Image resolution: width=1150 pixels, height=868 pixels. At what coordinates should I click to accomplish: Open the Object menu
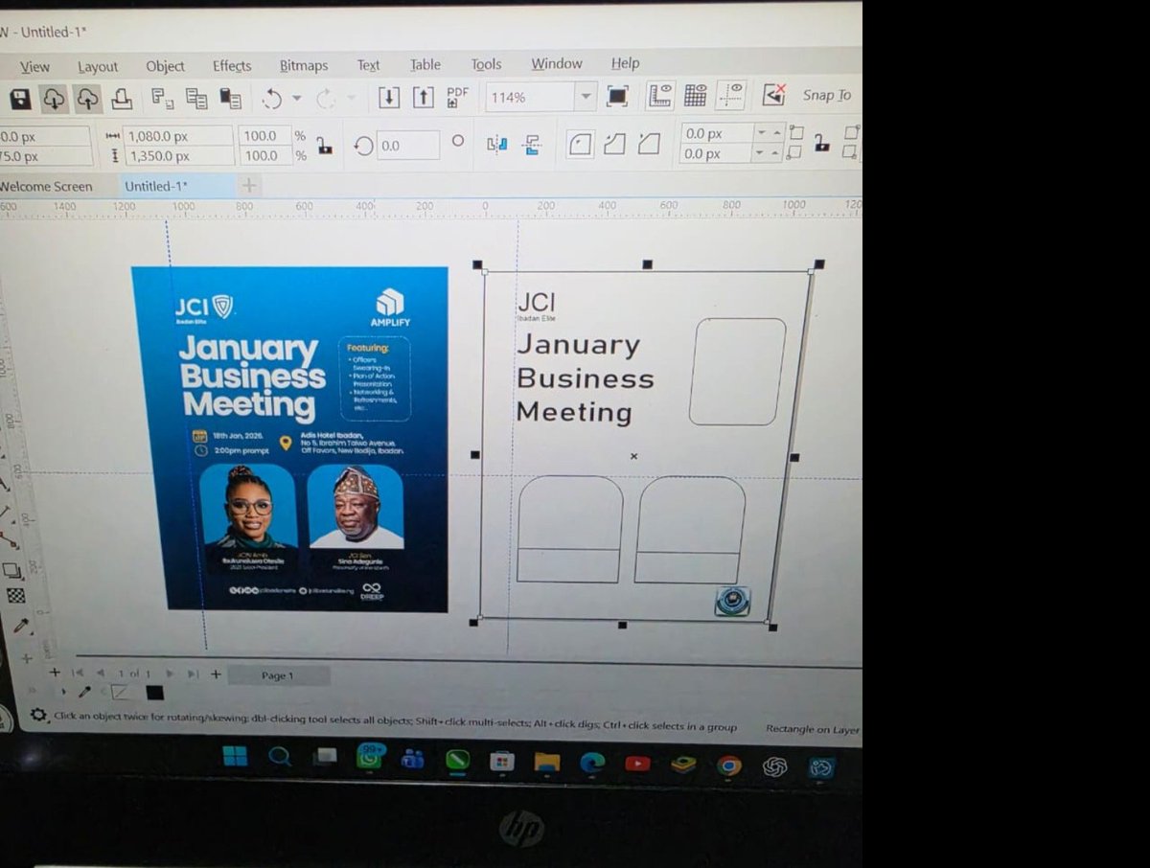pos(165,66)
